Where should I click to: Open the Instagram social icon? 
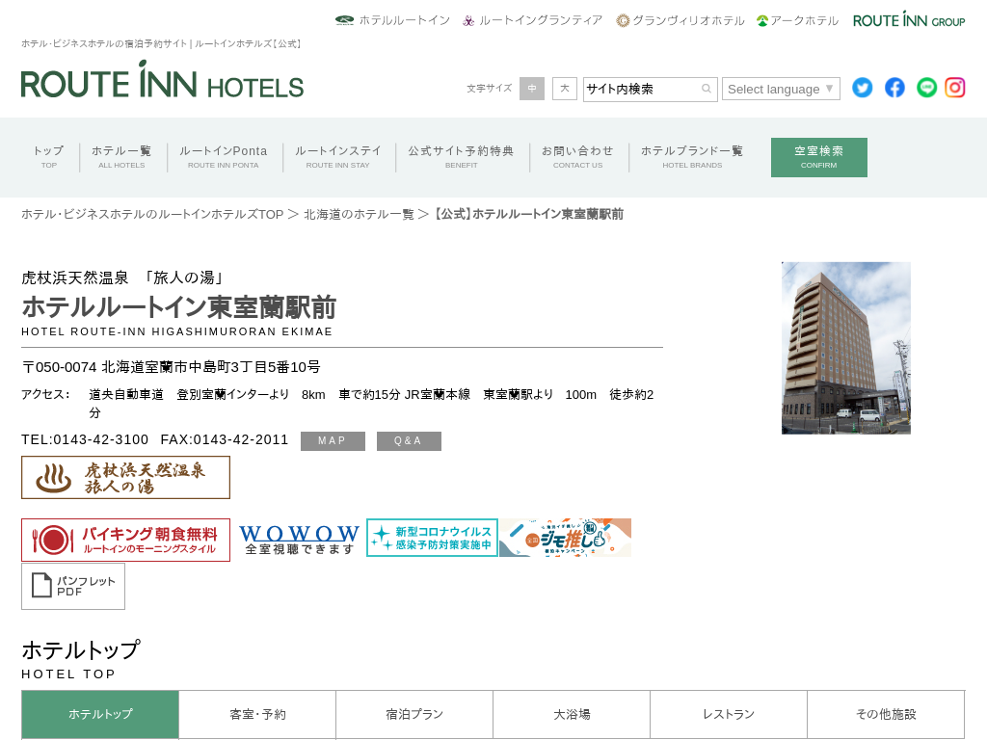[955, 88]
